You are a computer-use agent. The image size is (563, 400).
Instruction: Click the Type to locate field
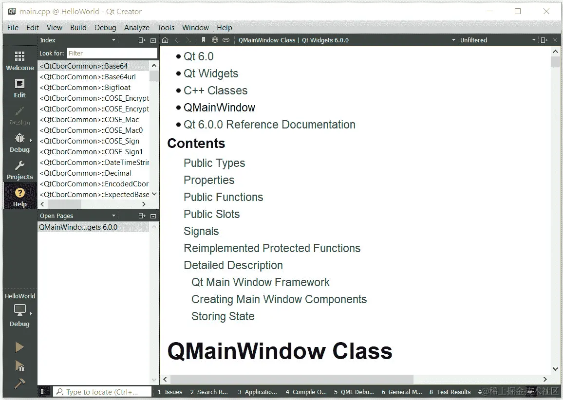click(102, 392)
